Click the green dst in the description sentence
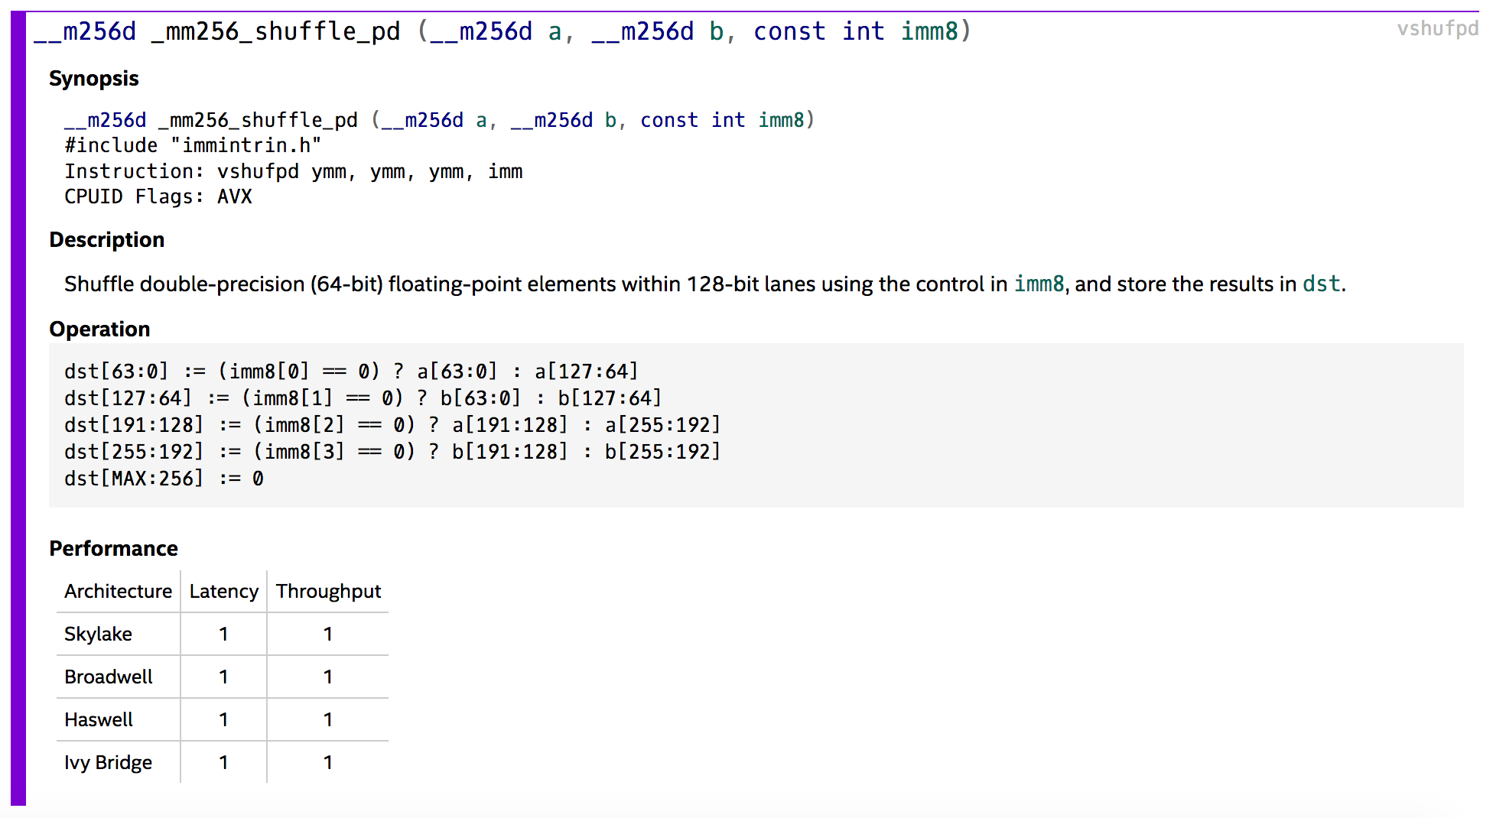 1321,284
